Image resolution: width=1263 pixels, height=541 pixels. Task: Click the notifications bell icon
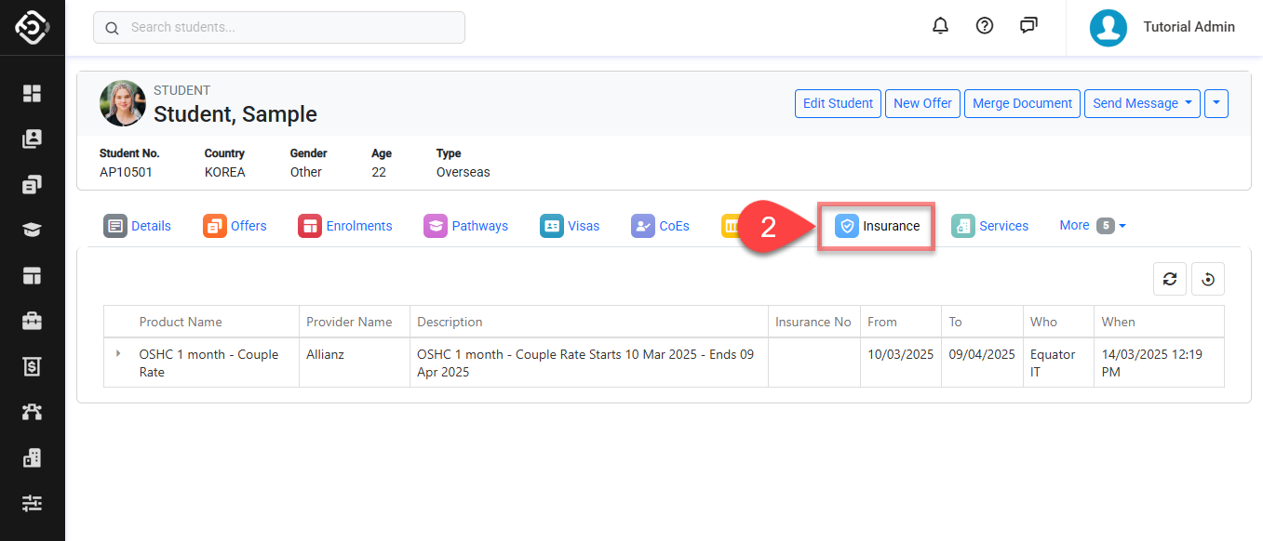click(940, 26)
